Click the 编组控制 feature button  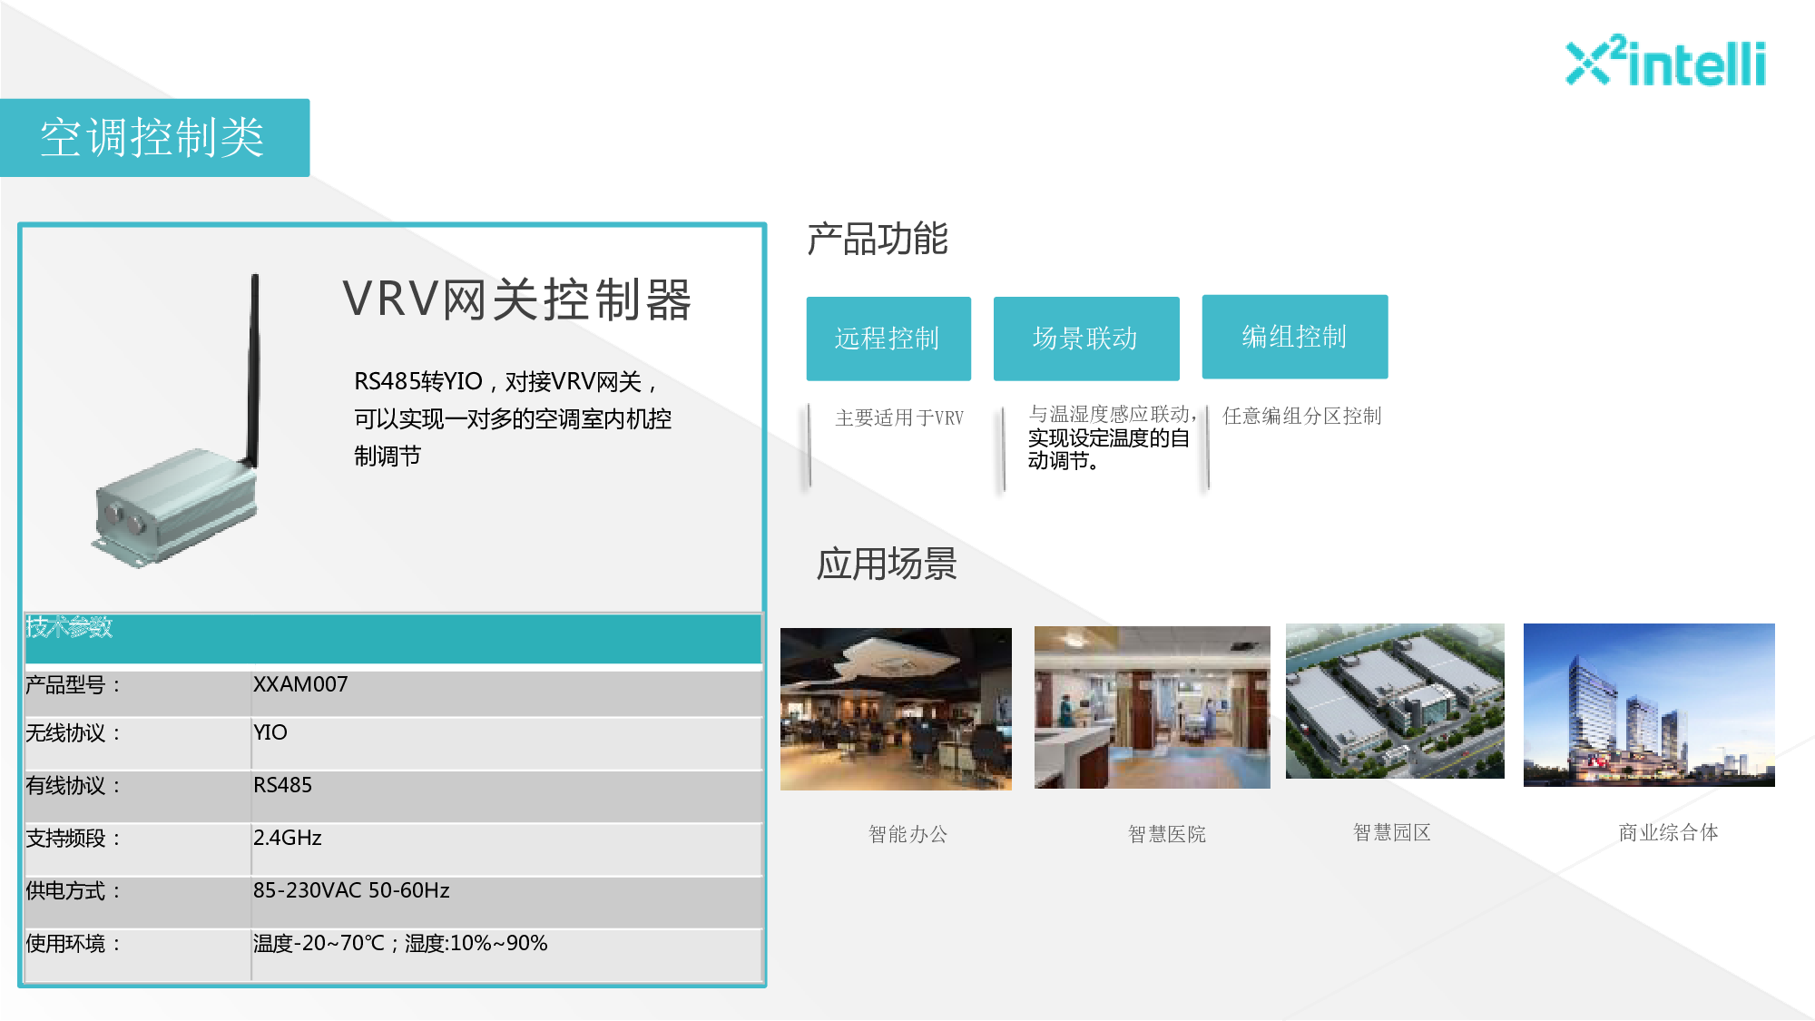click(1295, 337)
